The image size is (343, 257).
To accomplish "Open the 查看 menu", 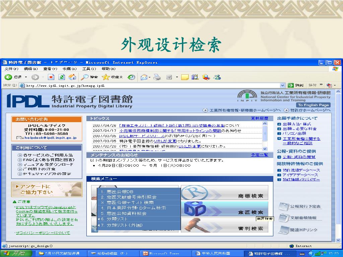I will pos(50,69).
